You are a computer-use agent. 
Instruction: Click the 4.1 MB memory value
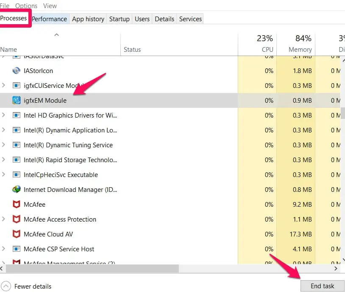(302, 249)
